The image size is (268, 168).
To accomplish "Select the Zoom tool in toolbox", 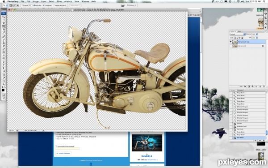I will click(4, 84).
